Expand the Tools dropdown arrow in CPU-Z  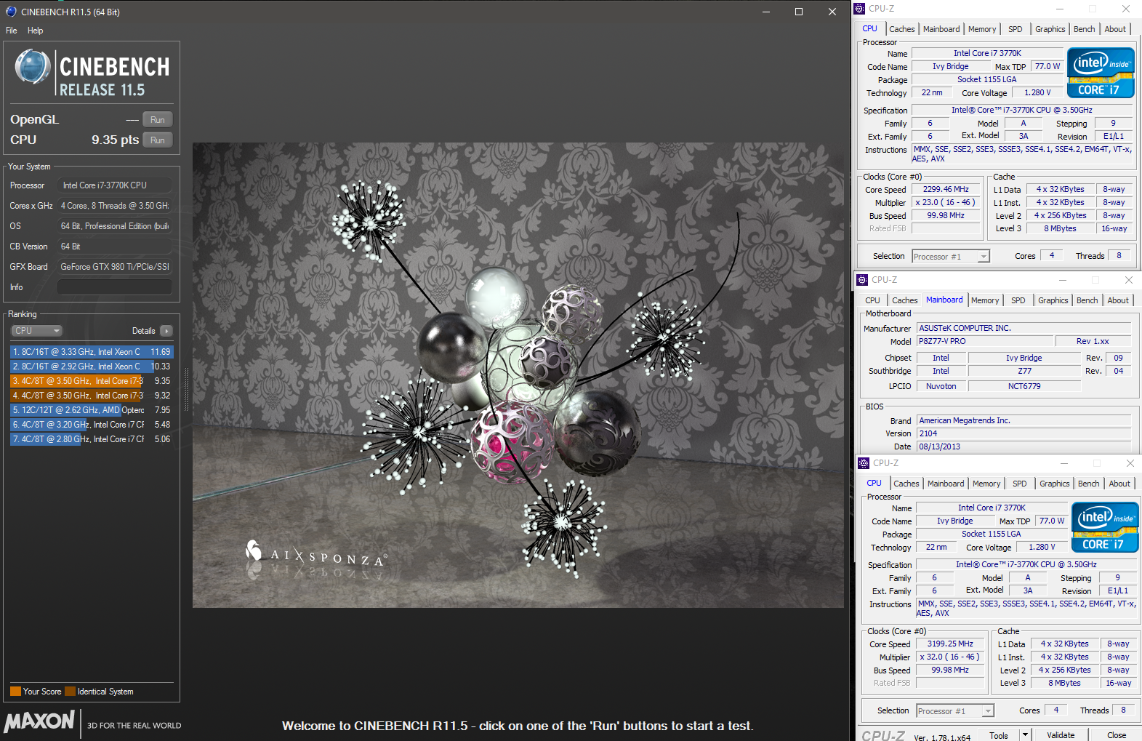click(1025, 735)
